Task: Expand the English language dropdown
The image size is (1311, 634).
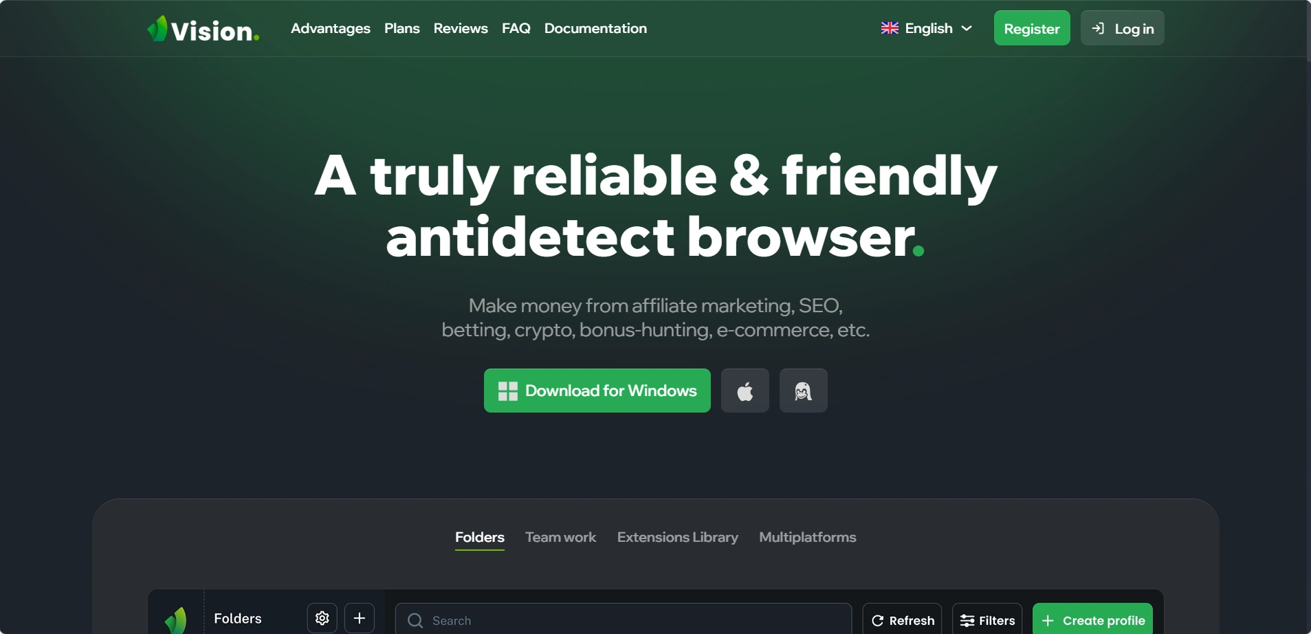Action: pyautogui.click(x=927, y=28)
